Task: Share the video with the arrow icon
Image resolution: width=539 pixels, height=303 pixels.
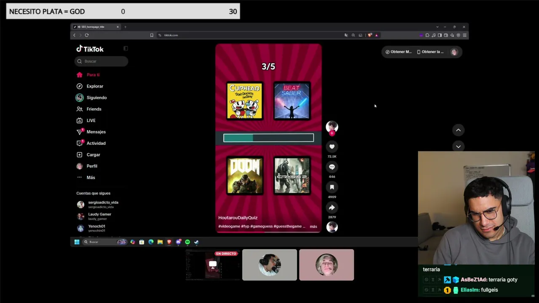Action: click(x=332, y=207)
